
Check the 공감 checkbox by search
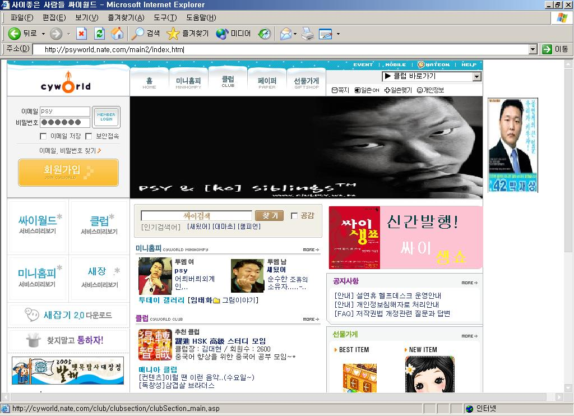294,216
